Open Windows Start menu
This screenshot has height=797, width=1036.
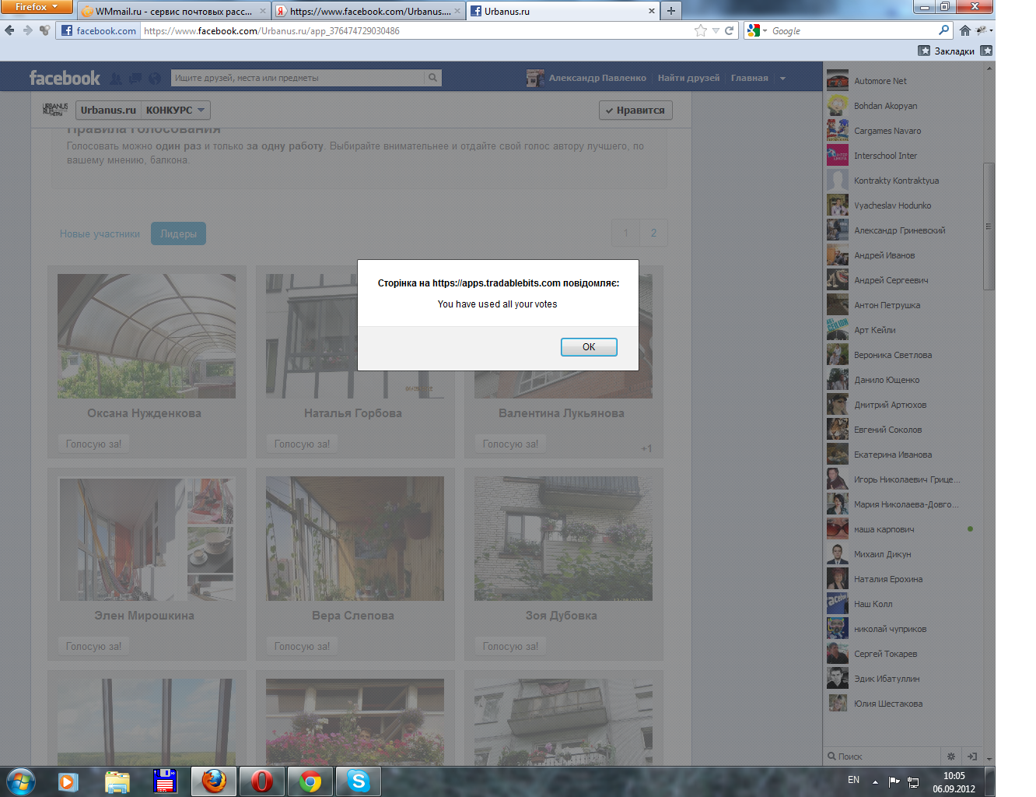click(x=20, y=781)
